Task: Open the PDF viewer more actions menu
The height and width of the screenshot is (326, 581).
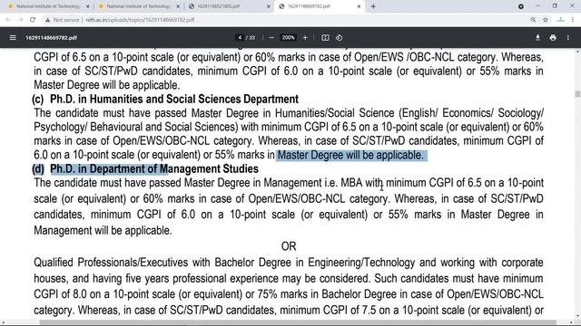Action: 568,38
